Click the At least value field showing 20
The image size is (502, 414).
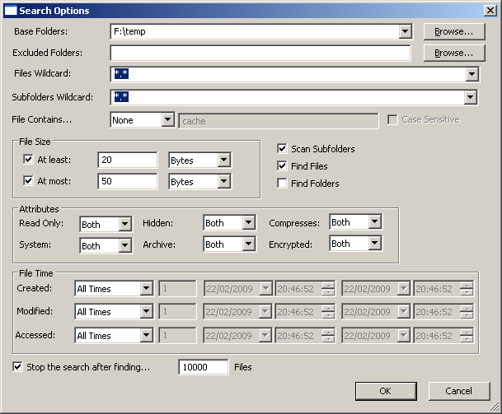[x=128, y=160]
